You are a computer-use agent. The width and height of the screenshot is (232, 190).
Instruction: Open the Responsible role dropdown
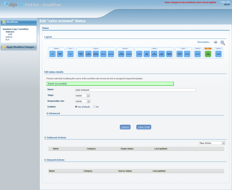click(82, 101)
